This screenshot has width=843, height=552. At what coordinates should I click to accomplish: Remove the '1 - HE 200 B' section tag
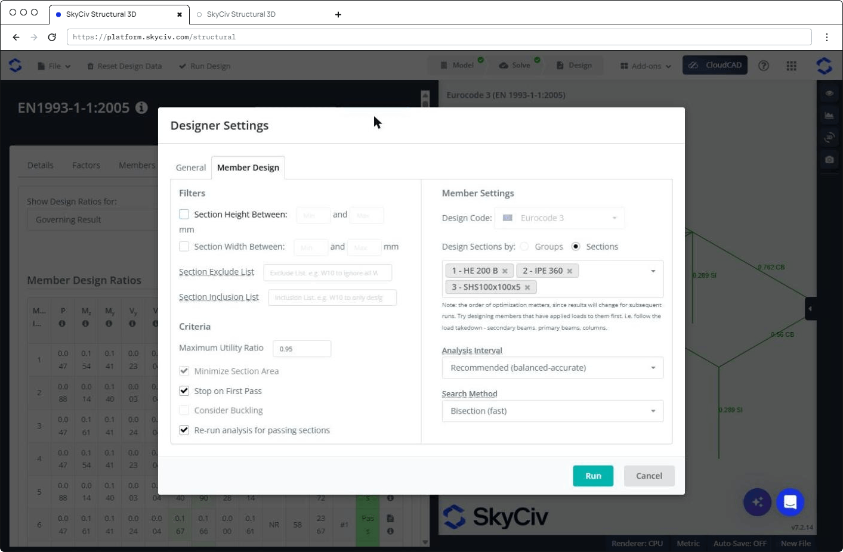[x=505, y=271]
